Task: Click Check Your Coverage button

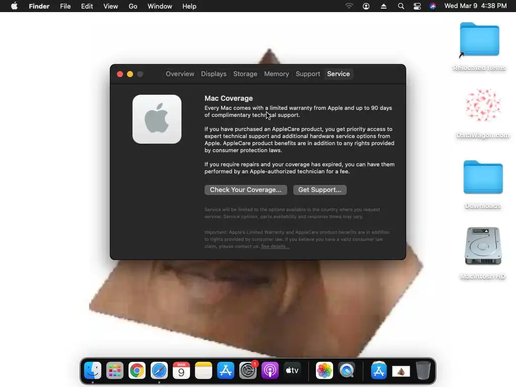Action: 245,190
